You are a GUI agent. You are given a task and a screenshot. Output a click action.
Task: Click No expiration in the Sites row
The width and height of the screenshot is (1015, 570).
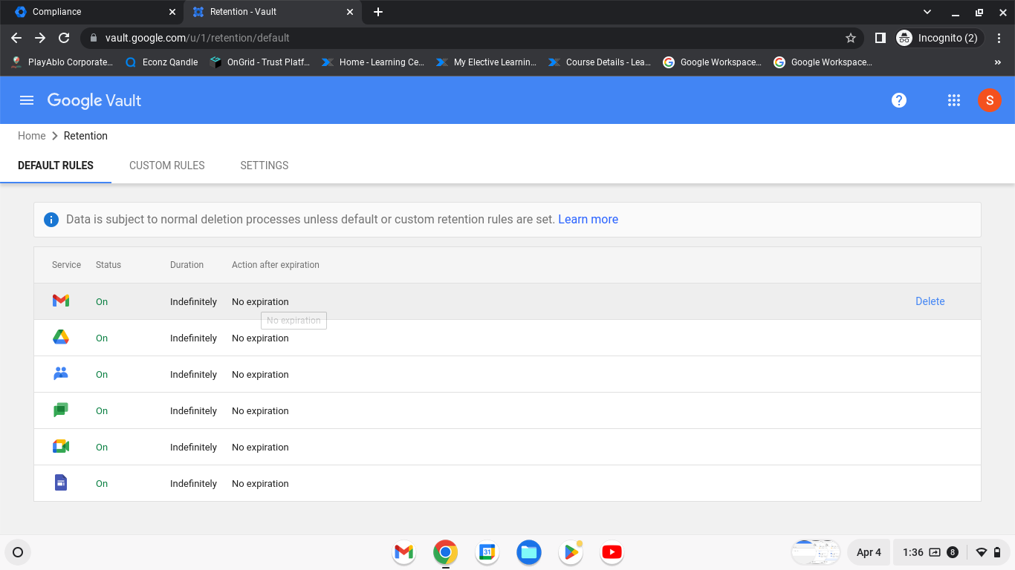pos(260,483)
